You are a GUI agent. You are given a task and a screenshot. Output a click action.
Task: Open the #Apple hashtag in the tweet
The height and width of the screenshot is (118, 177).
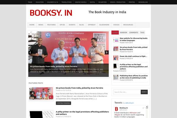point(117,115)
